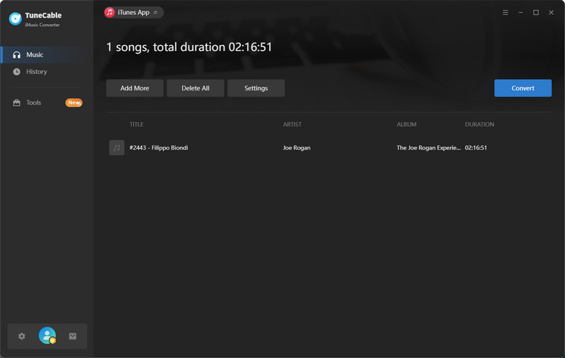
Task: Click the Add More button
Action: click(x=134, y=88)
